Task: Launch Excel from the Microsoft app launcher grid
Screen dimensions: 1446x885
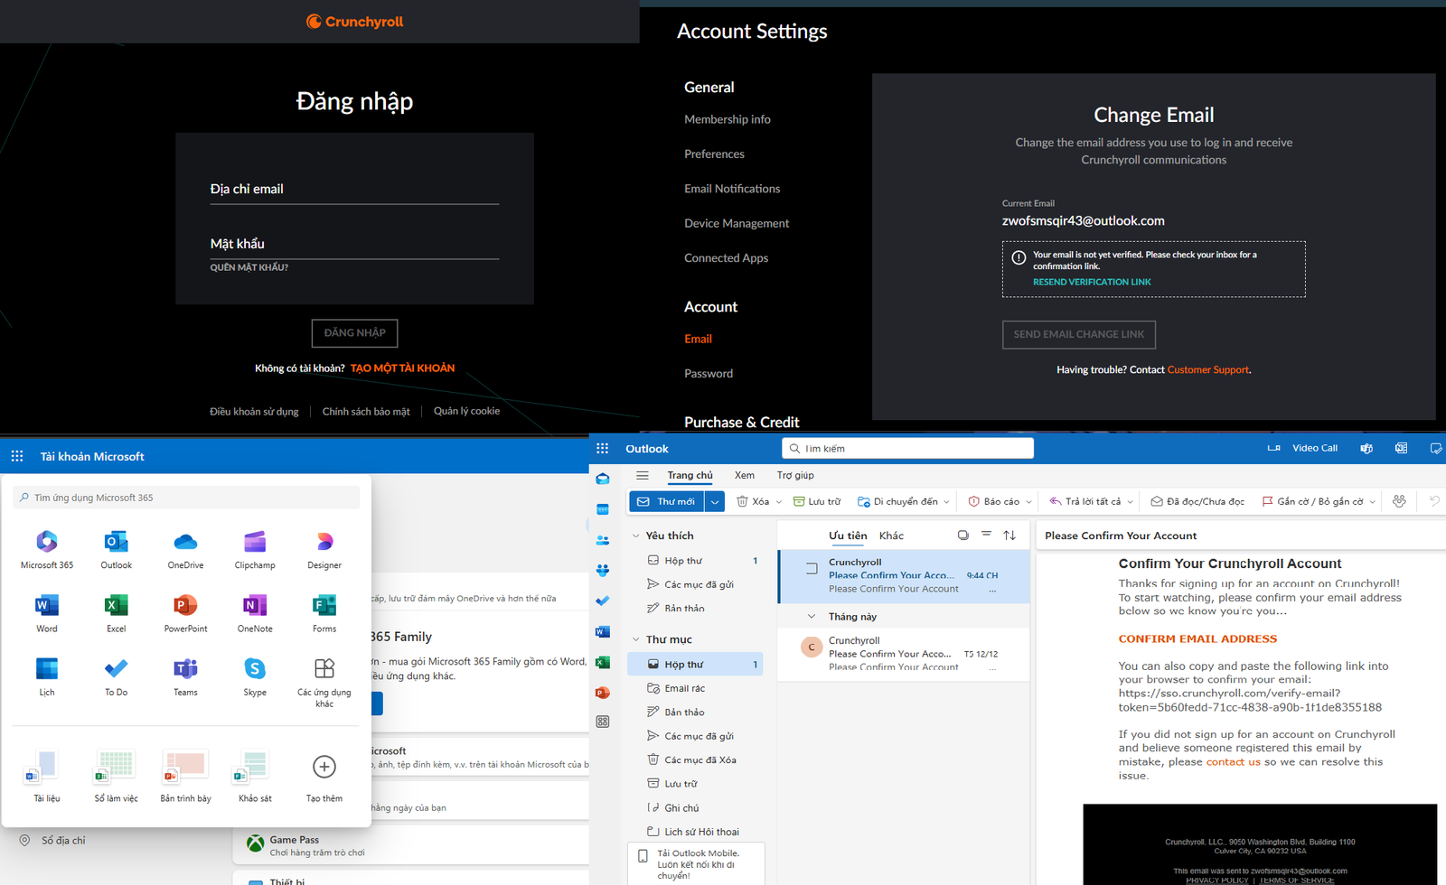Action: pos(116,612)
